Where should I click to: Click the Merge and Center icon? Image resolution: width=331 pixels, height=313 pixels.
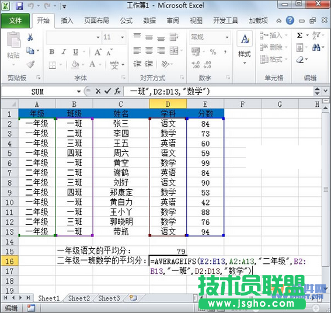pyautogui.click(x=174, y=50)
